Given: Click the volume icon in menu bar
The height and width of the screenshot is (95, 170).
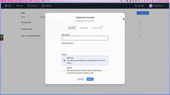Looking at the screenshot, I should [144, 1].
